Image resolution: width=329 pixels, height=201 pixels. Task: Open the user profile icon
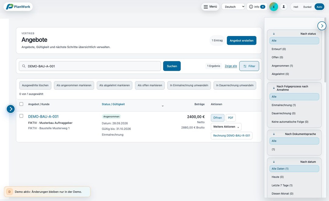(x=284, y=7)
